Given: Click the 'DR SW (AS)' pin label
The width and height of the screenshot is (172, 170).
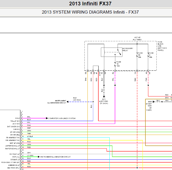Looking at the screenshot, I should point(15,132).
